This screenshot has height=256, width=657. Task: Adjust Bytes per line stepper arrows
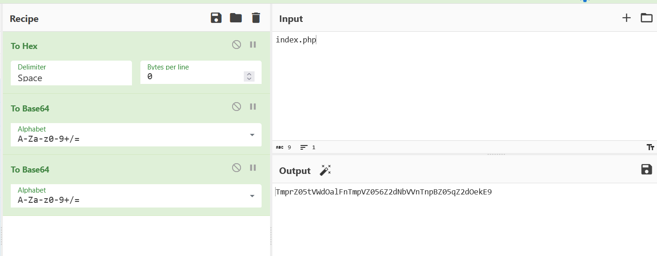coord(249,76)
